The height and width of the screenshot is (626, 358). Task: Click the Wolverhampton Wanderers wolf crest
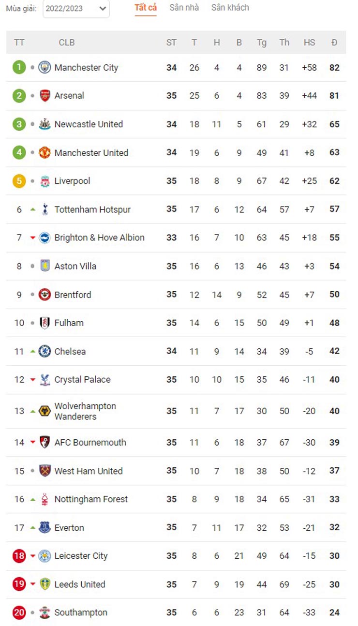click(45, 411)
